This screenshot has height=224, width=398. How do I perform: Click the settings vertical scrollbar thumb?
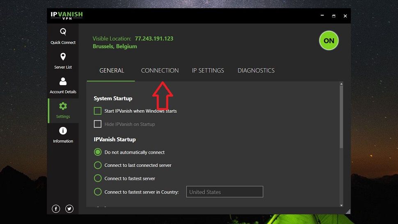click(341, 117)
